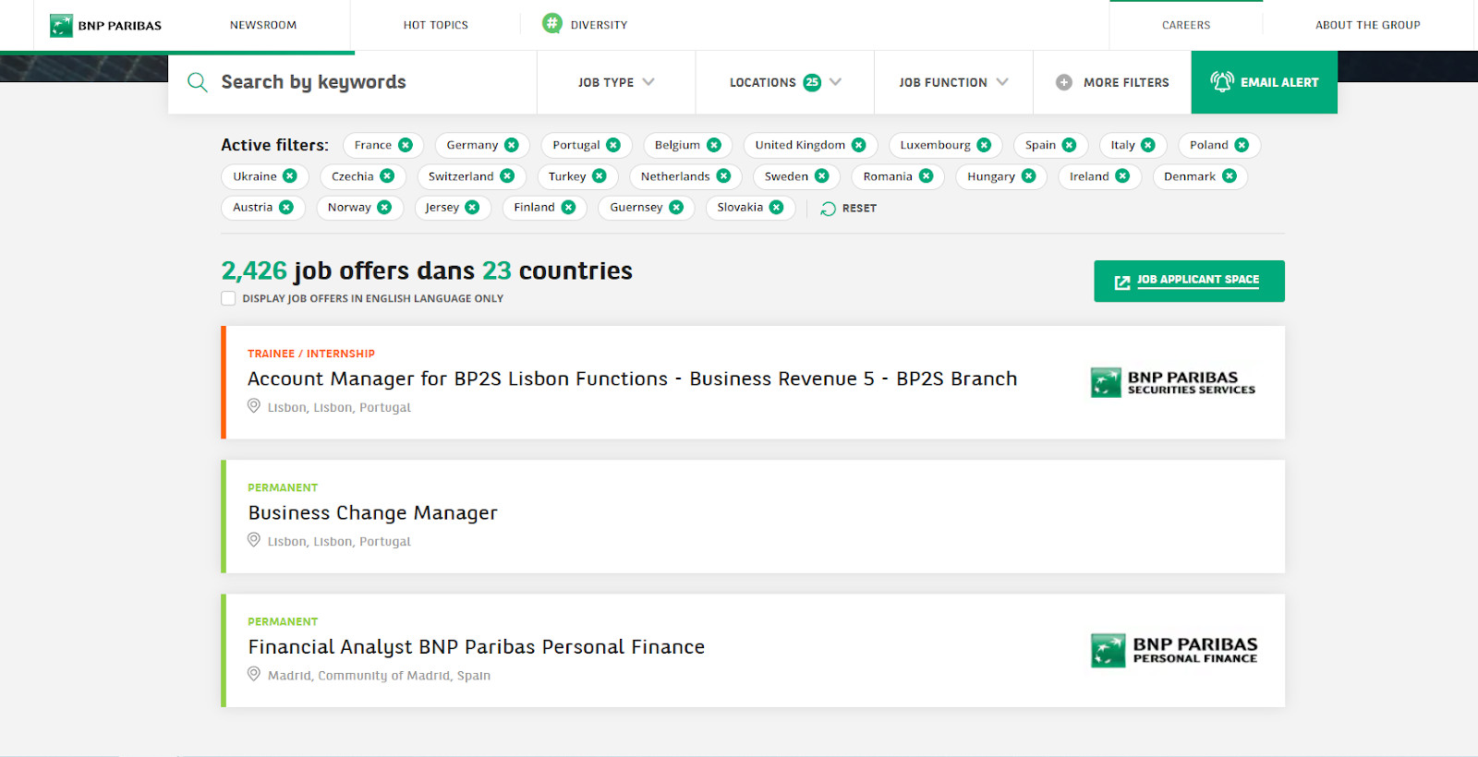The width and height of the screenshot is (1478, 757).
Task: Click the BNP Paribas logo in header
Action: pyautogui.click(x=105, y=25)
